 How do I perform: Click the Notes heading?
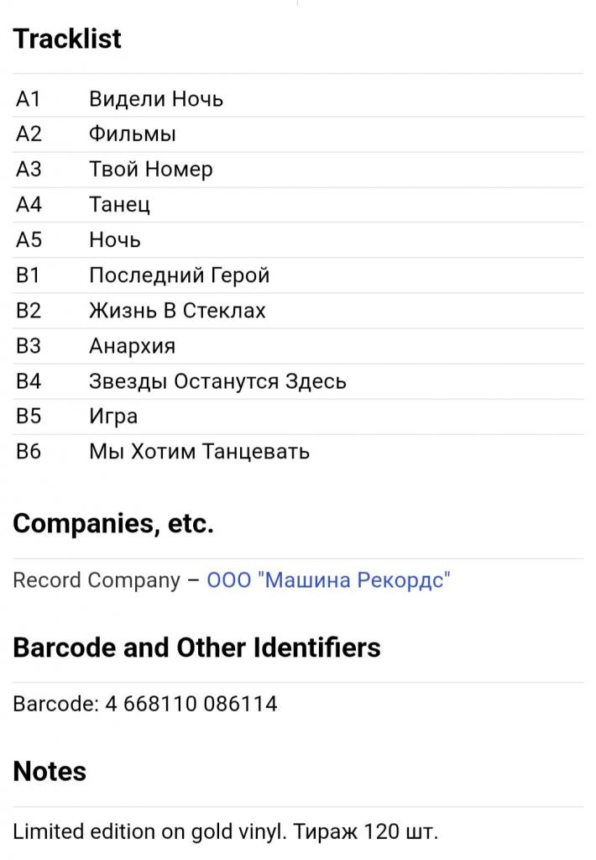50,771
